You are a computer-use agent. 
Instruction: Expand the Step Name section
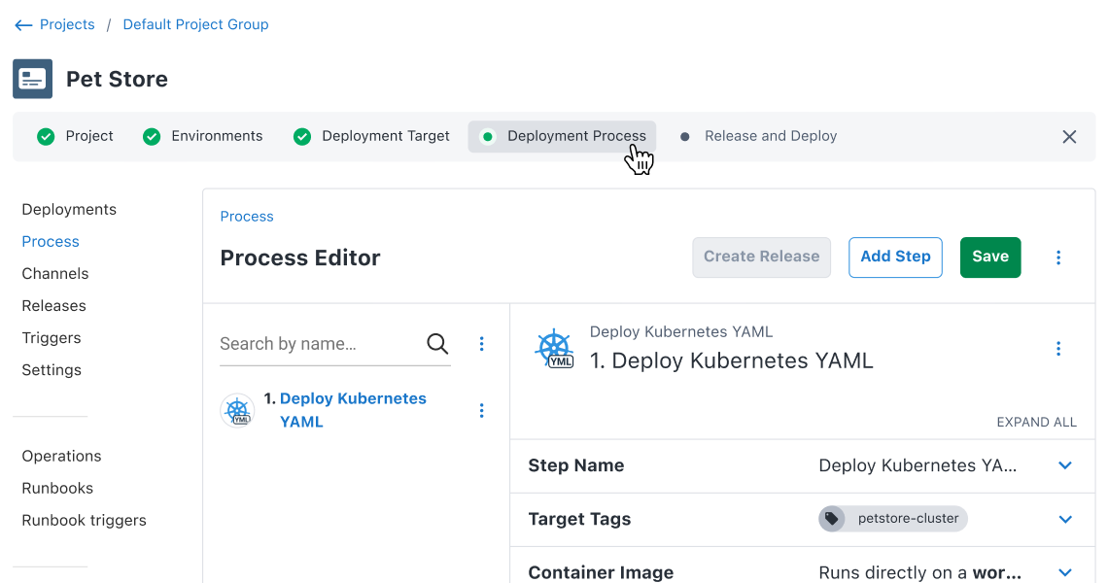pos(1065,465)
